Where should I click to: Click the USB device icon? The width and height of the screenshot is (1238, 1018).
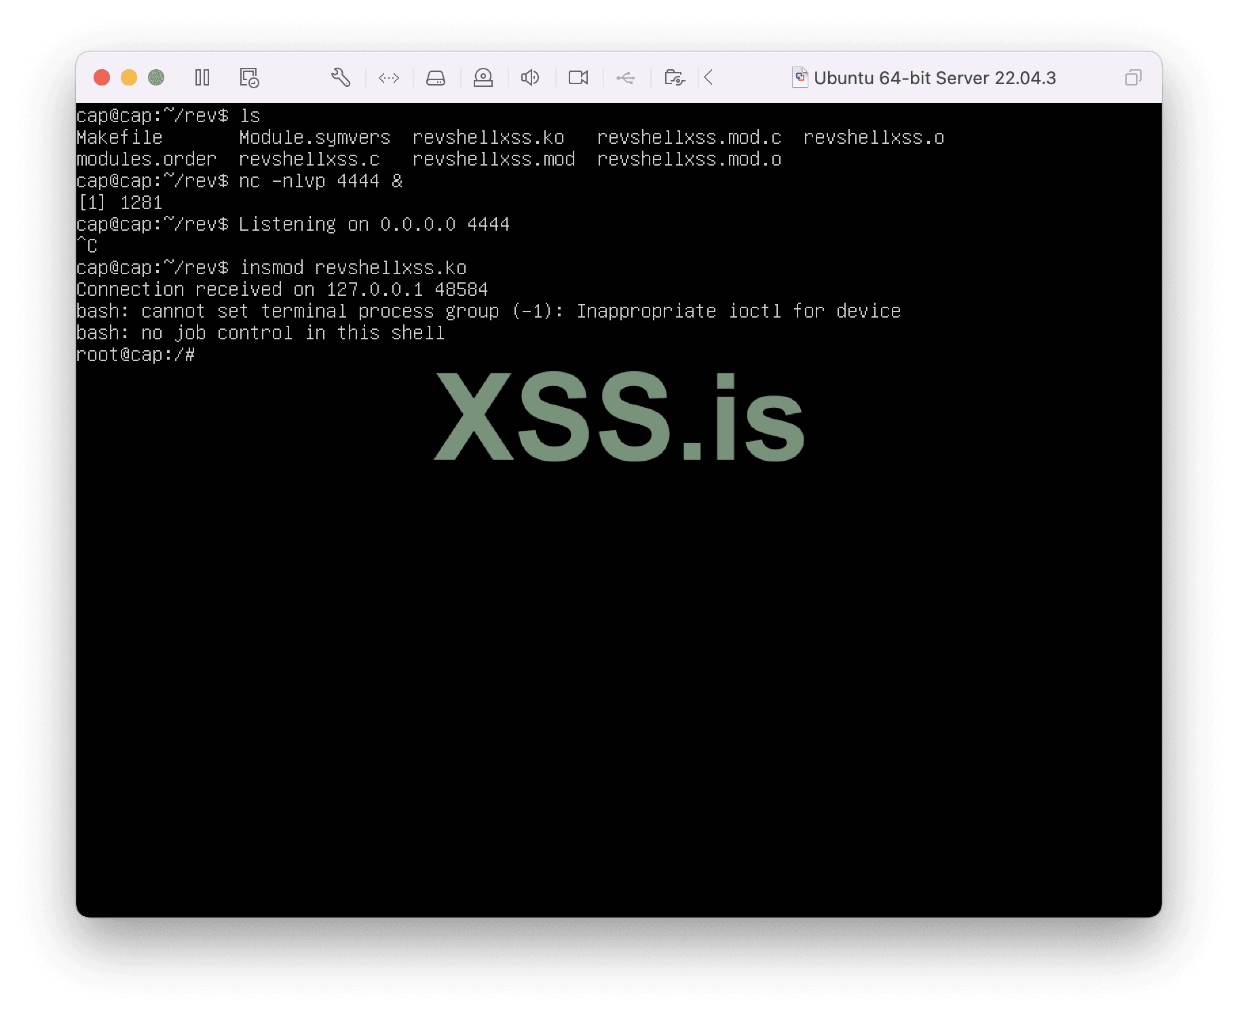coord(626,78)
